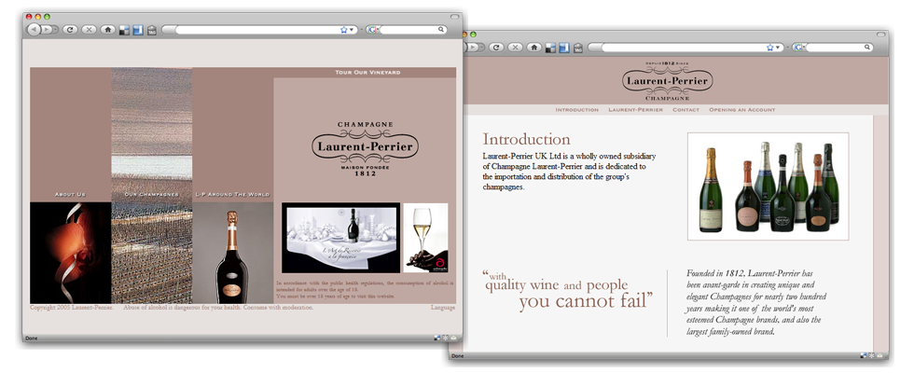914x373 pixels.
Task: Reload the right browser window page
Action: (x=496, y=47)
